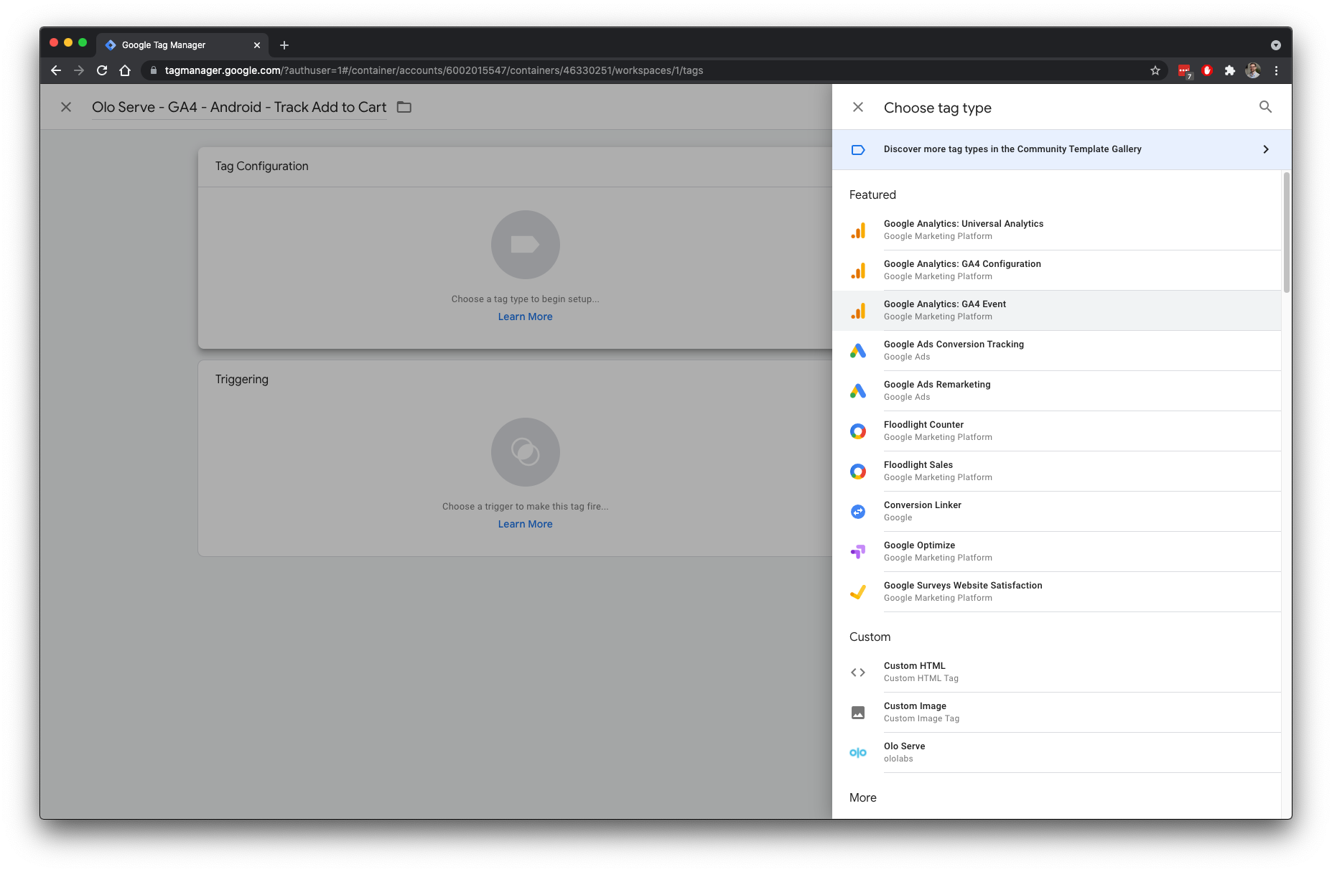Close the tag editor with the X icon
The image size is (1332, 872).
66,107
